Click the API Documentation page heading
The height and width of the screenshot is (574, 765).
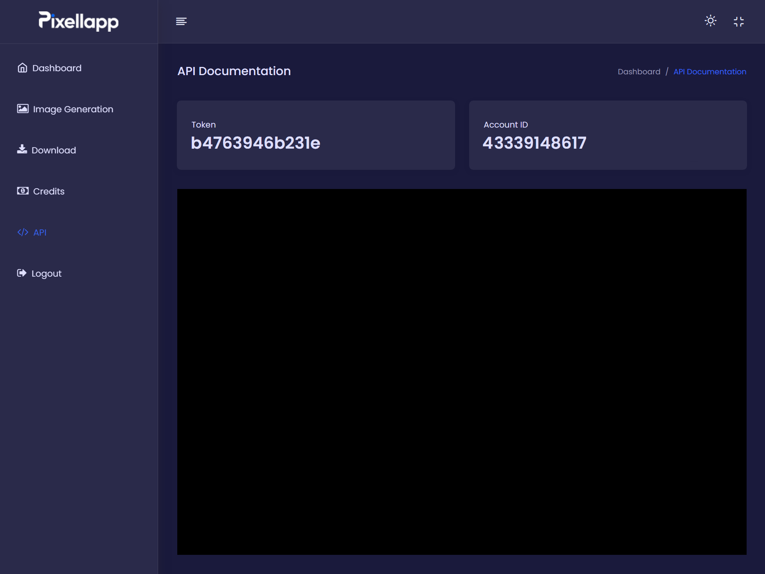pos(234,71)
